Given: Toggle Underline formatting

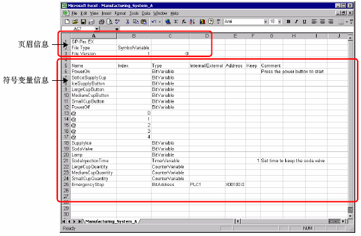Looking at the screenshot, I should (304, 22).
